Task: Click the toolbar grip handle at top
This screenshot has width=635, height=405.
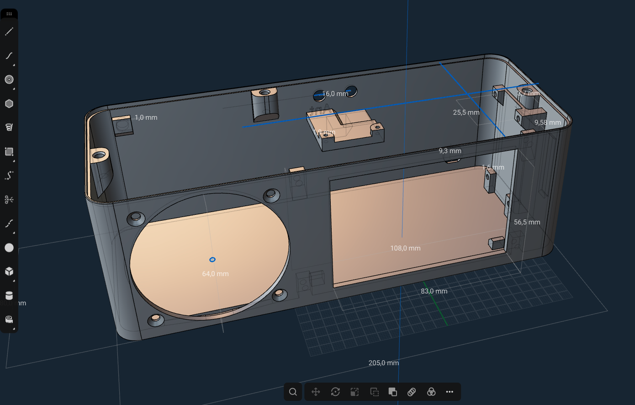Action: 9,14
